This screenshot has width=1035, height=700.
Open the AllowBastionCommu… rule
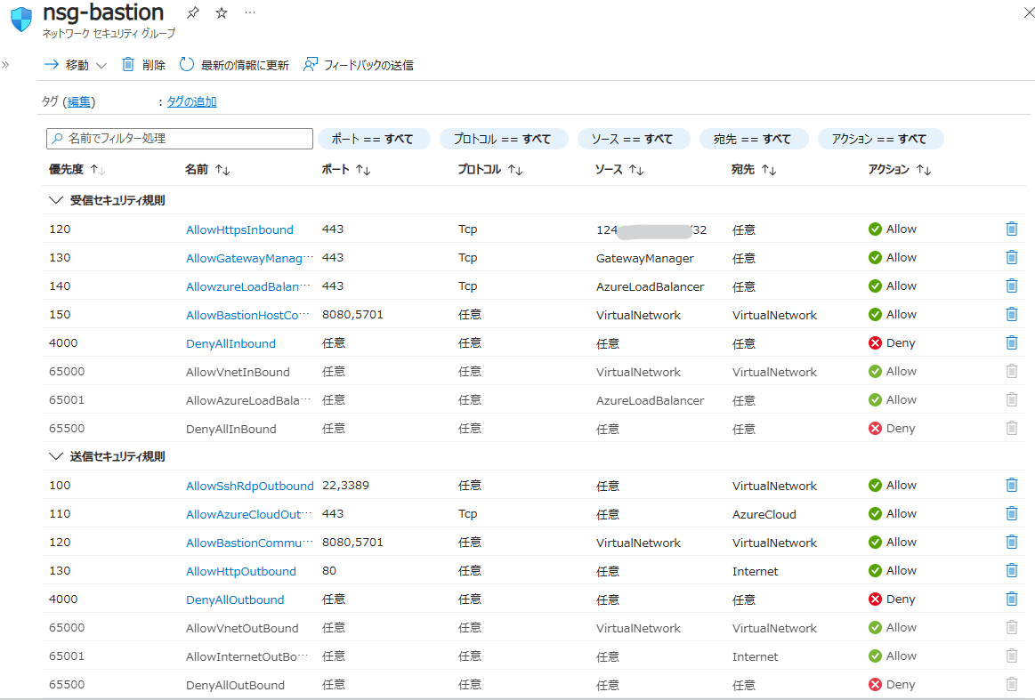click(249, 543)
